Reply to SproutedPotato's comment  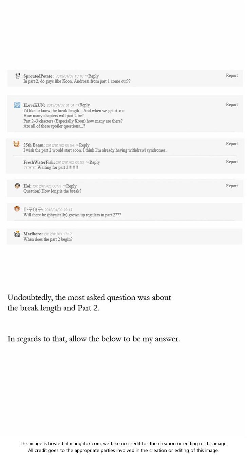coord(92,76)
